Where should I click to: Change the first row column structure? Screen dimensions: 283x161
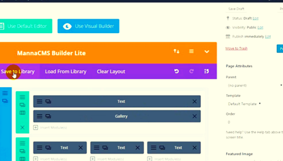point(22,113)
